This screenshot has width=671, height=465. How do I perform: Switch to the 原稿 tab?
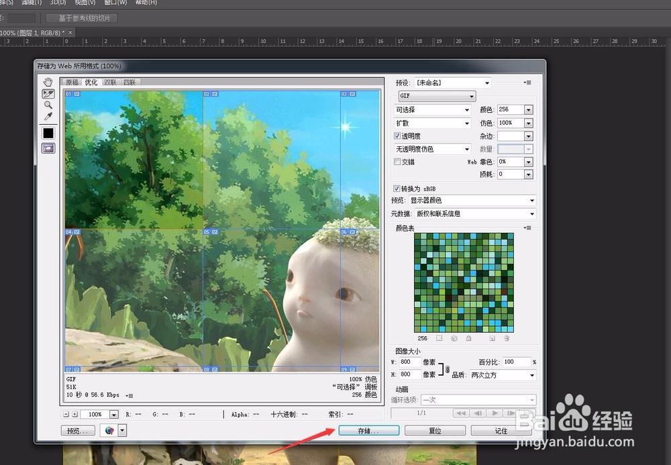[72, 82]
